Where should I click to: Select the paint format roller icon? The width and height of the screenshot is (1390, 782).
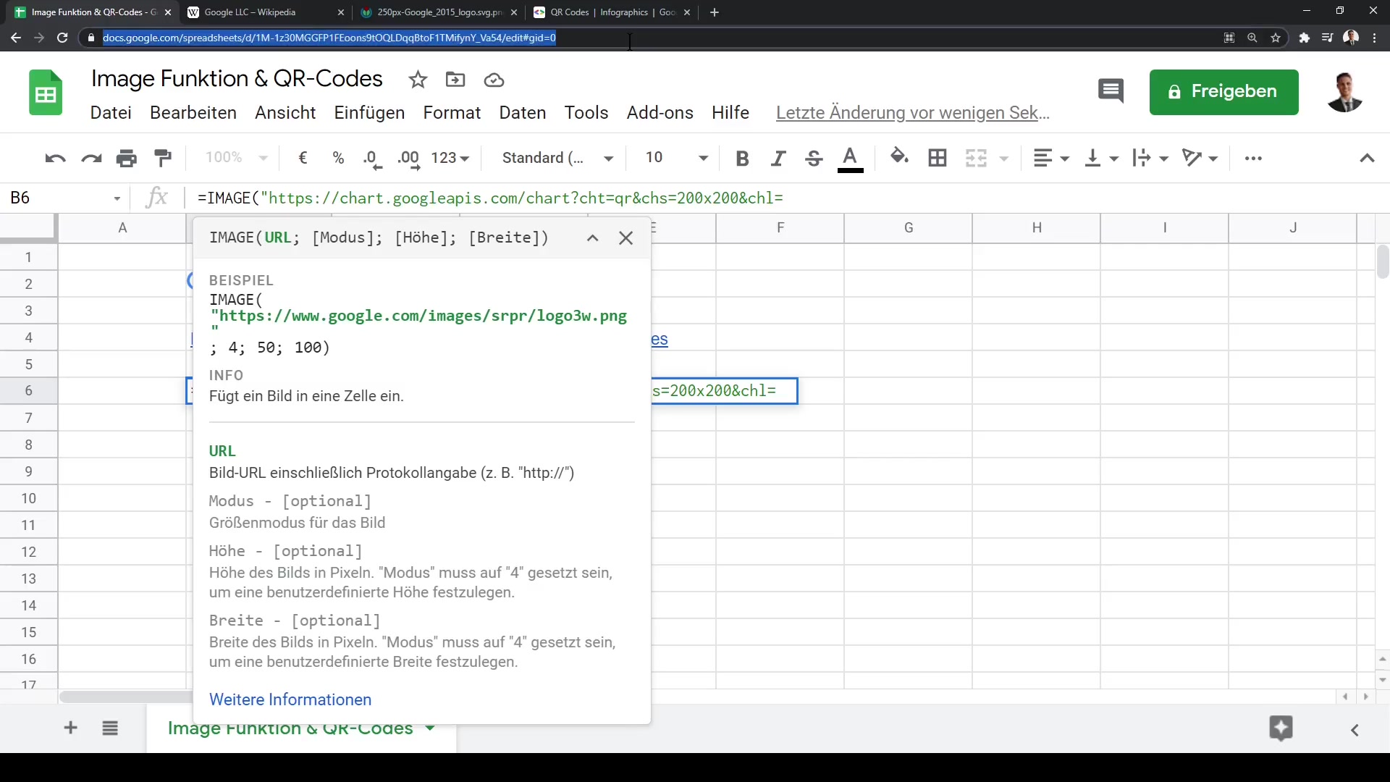coord(163,158)
